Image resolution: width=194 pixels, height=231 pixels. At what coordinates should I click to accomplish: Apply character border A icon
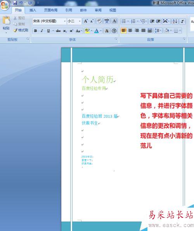[114, 21]
